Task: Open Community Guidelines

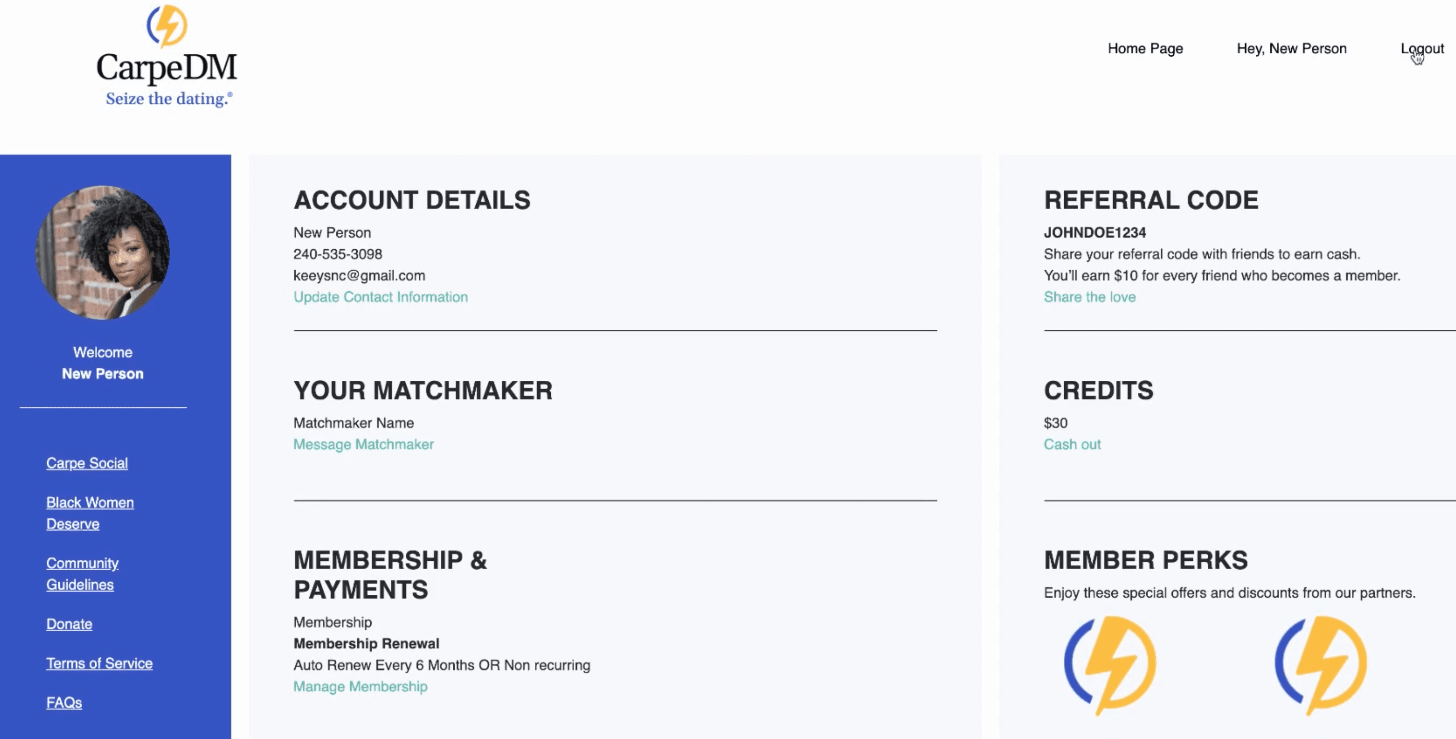Action: point(81,573)
